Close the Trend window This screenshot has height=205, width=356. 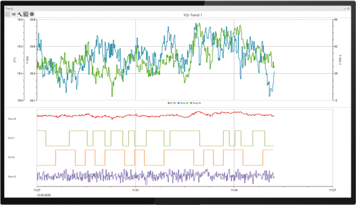(348, 9)
